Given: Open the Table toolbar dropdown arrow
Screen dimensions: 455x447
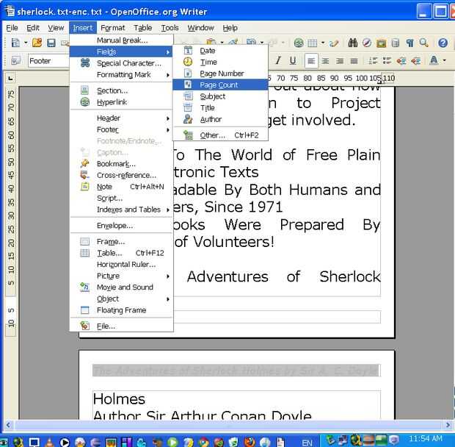Looking at the screenshot, I should (323, 43).
